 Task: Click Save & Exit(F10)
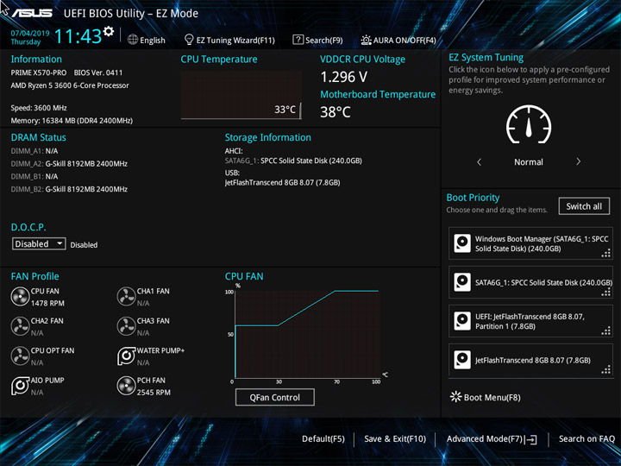395,438
